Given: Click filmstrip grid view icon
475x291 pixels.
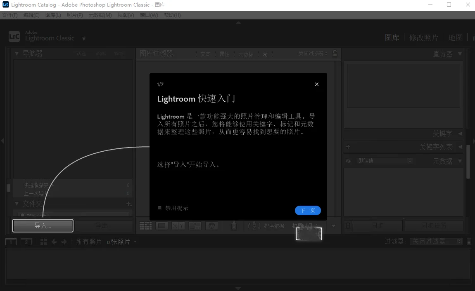Looking at the screenshot, I should tap(44, 242).
